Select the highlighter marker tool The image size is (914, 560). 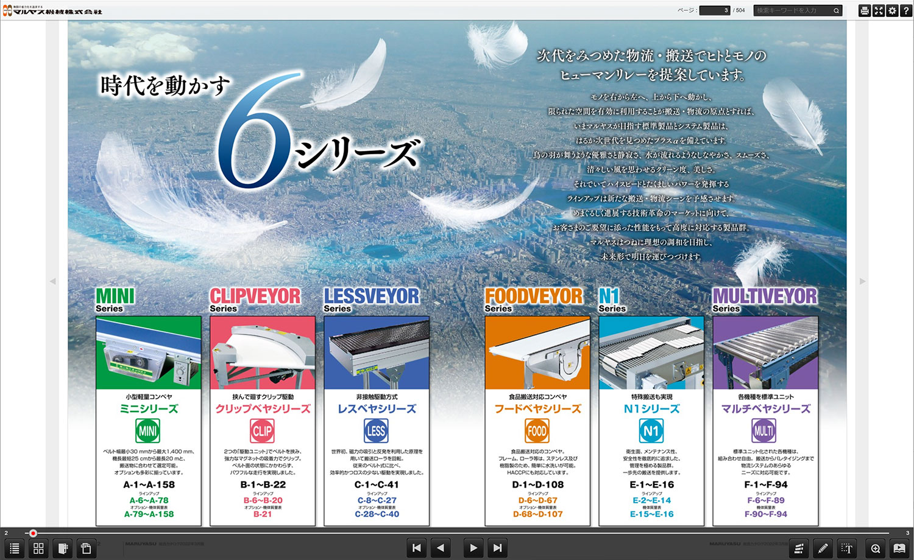click(x=799, y=548)
